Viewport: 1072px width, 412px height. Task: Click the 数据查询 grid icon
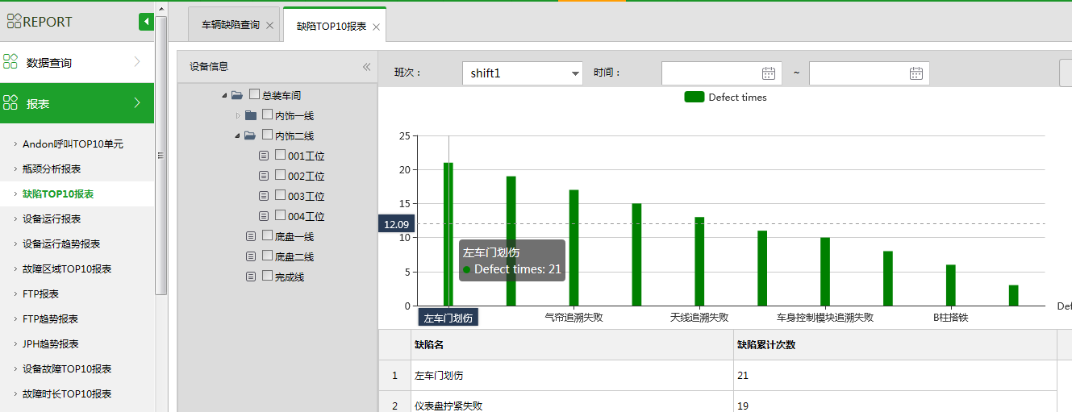click(x=10, y=62)
